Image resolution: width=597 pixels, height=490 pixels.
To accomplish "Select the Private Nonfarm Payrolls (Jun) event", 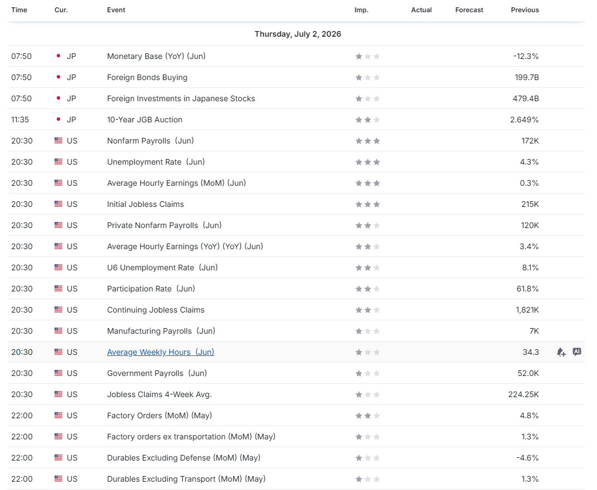I will point(164,225).
